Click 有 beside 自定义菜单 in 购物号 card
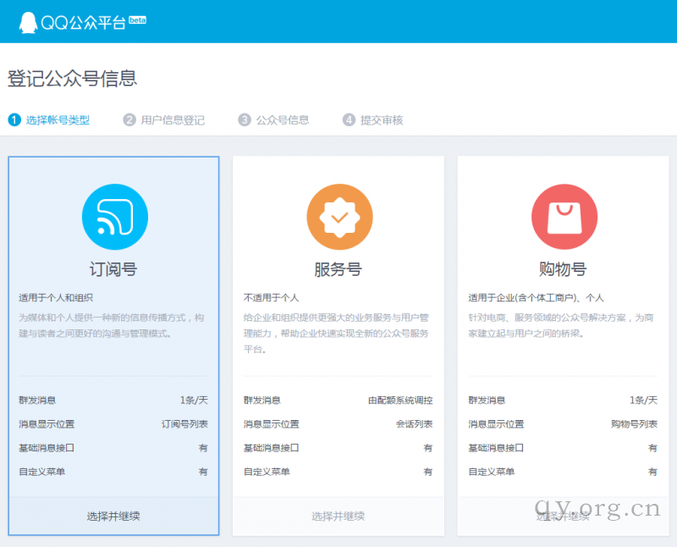This screenshot has height=547, width=677. (652, 472)
